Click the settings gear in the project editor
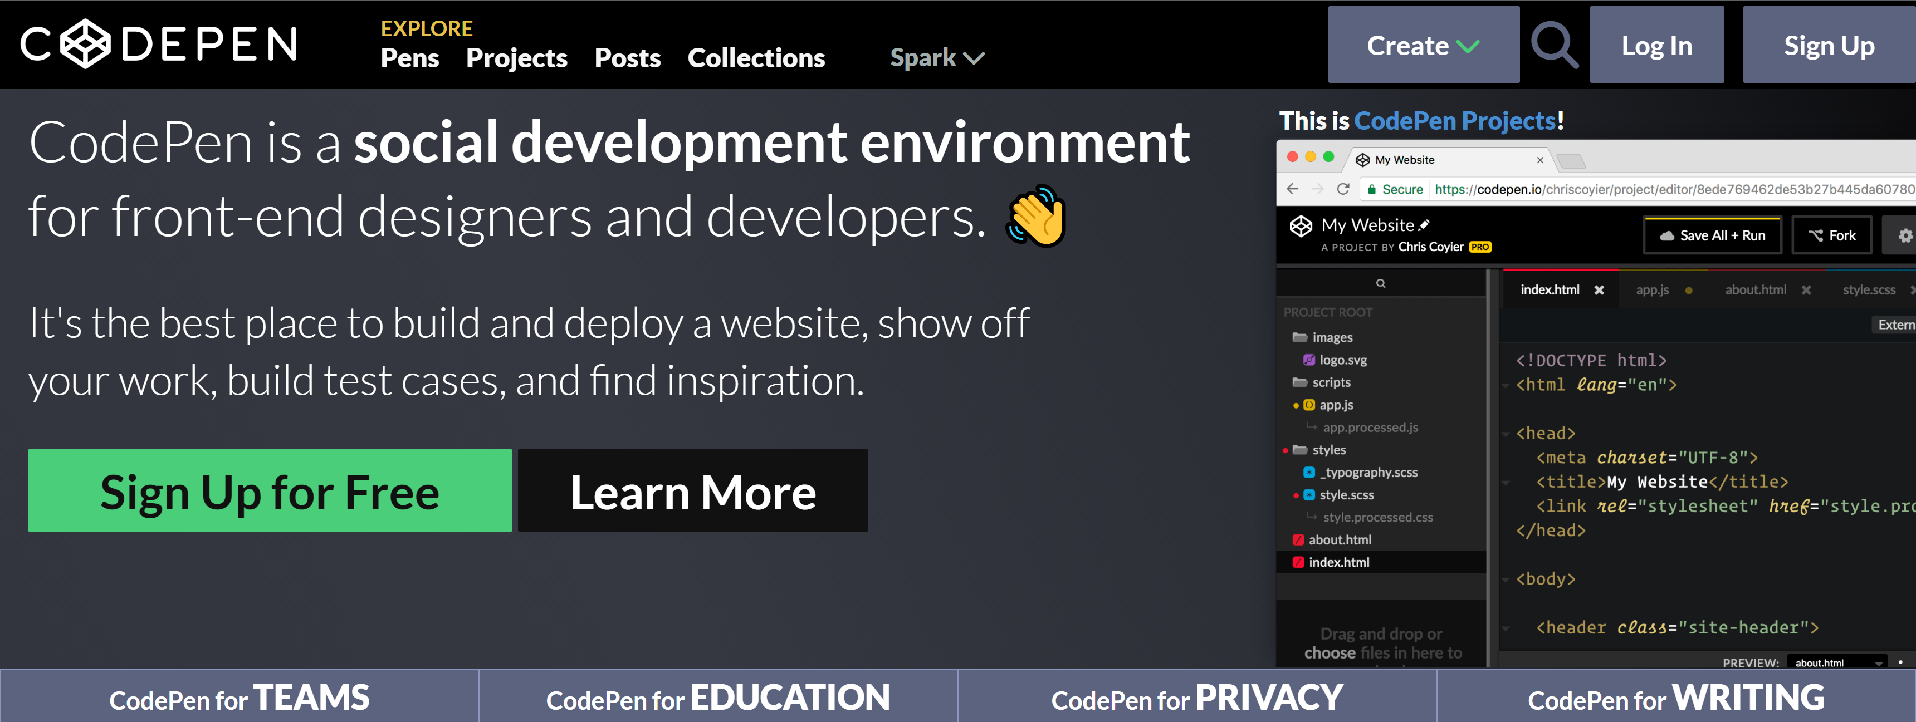Image resolution: width=1916 pixels, height=722 pixels. point(1904,235)
